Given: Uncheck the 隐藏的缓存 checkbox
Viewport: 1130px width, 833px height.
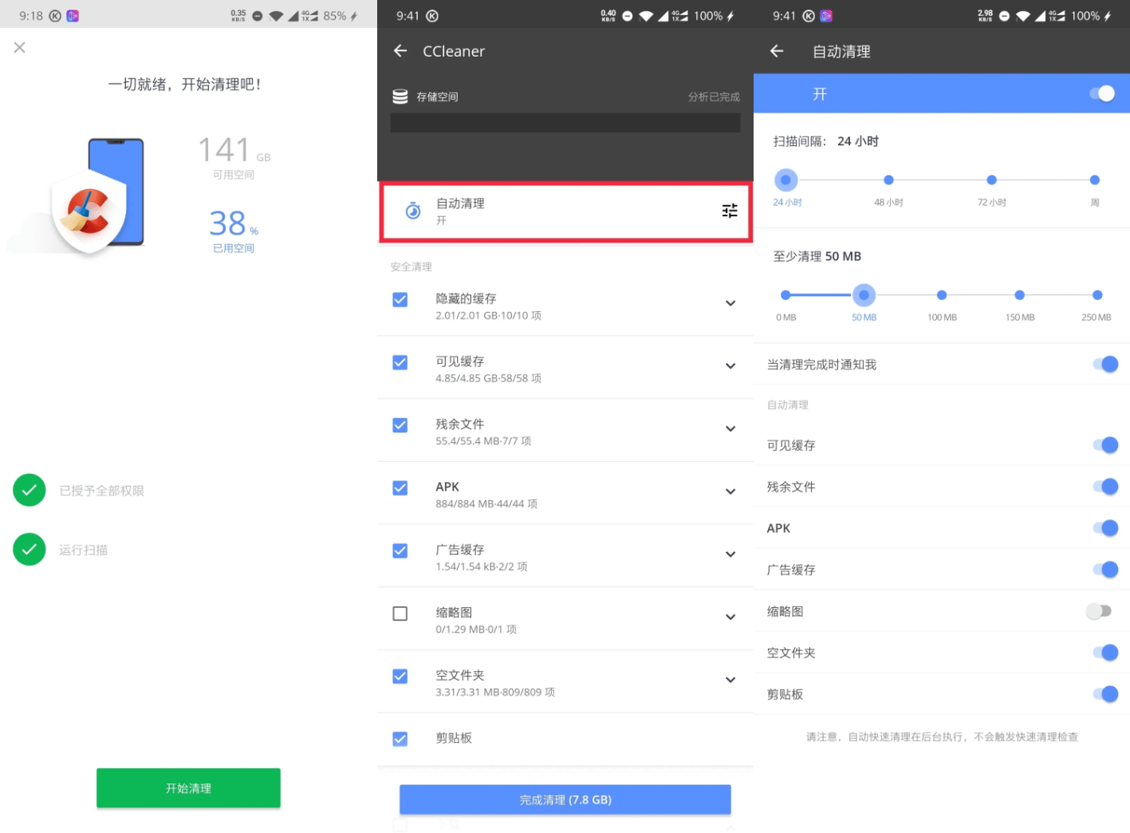Looking at the screenshot, I should pos(400,299).
